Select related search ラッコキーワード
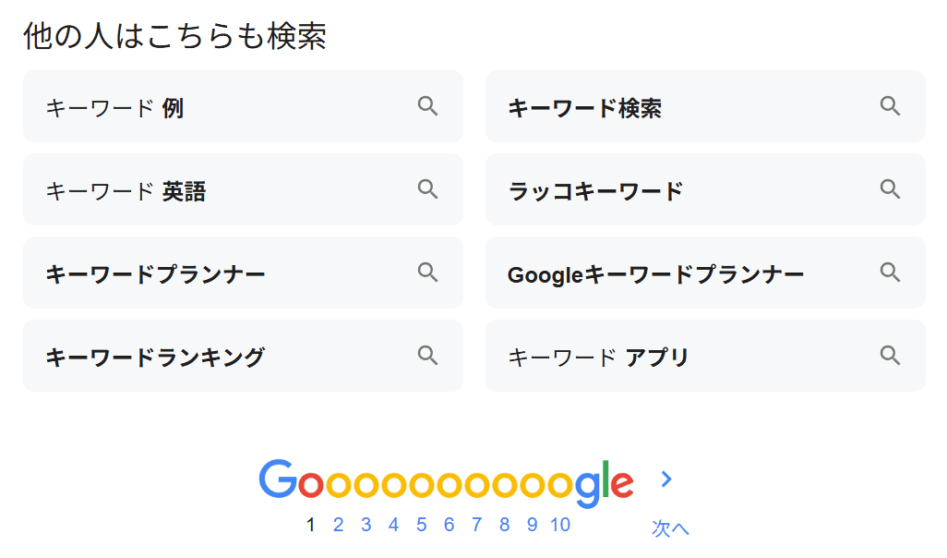This screenshot has height=558, width=947. point(595,191)
